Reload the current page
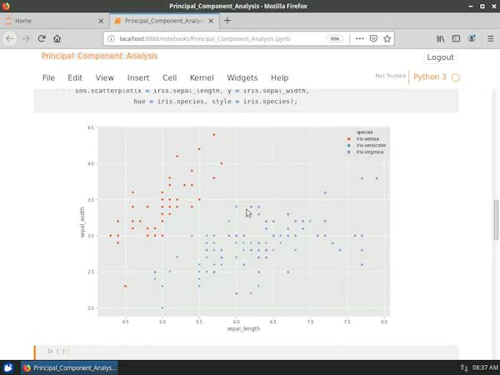Image resolution: width=500 pixels, height=375 pixels. pos(42,39)
